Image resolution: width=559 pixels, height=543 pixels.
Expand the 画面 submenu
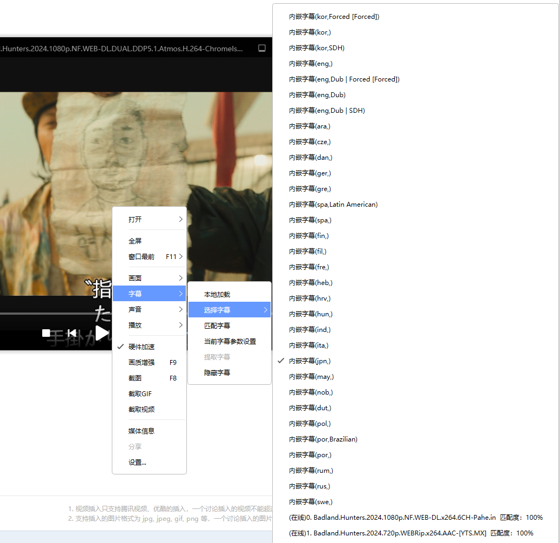tap(149, 278)
